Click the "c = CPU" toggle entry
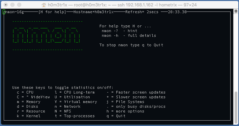 [x=25, y=93]
